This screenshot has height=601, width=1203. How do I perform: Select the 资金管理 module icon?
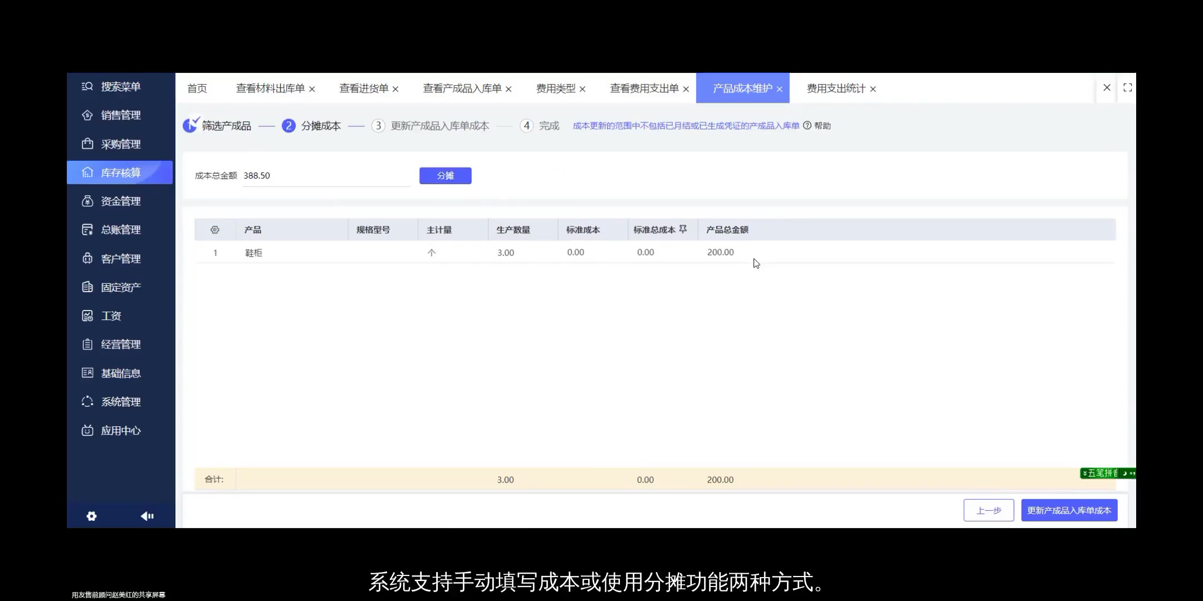87,201
